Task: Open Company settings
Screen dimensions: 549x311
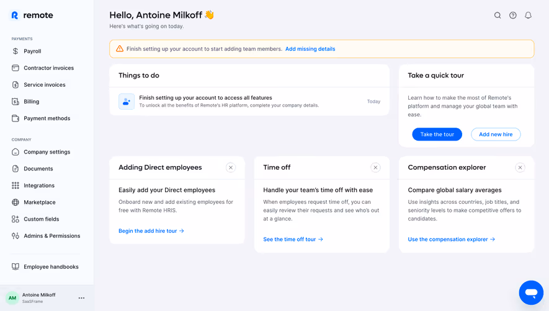Action: click(47, 152)
